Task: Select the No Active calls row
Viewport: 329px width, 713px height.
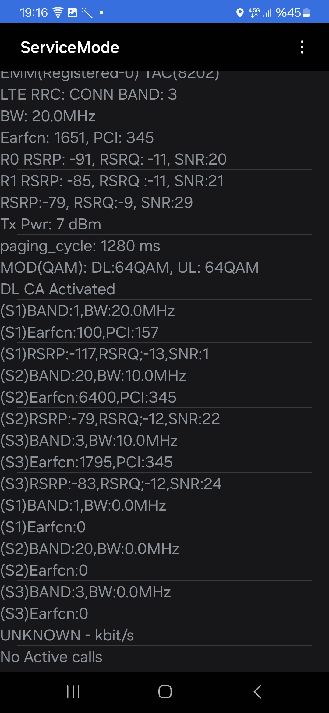Action: 156,657
